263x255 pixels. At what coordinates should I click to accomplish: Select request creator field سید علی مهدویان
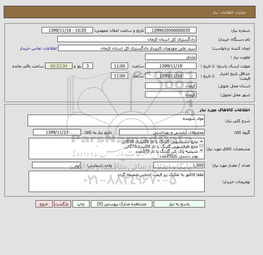127,48
